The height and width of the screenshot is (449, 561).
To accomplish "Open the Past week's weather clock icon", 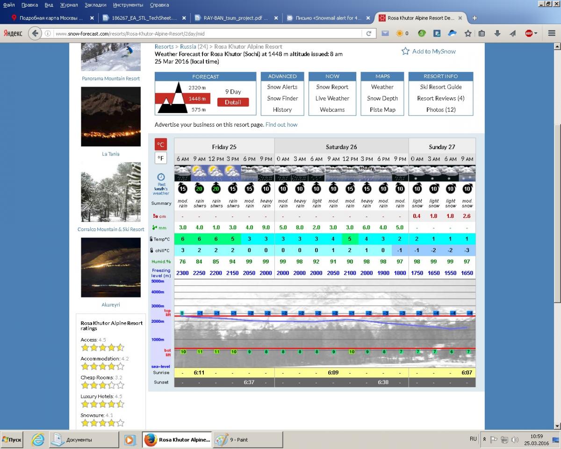I will pyautogui.click(x=161, y=177).
